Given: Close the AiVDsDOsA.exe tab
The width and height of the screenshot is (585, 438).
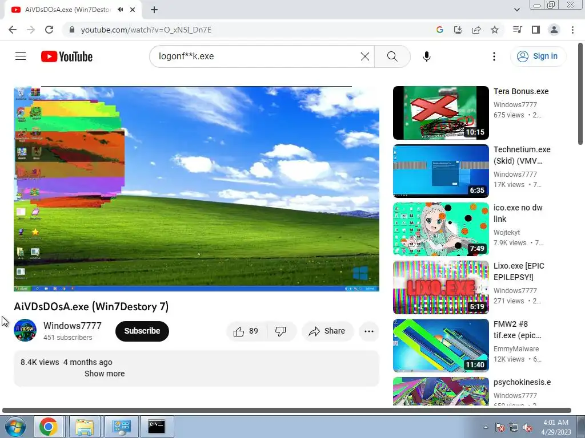Looking at the screenshot, I should (133, 10).
